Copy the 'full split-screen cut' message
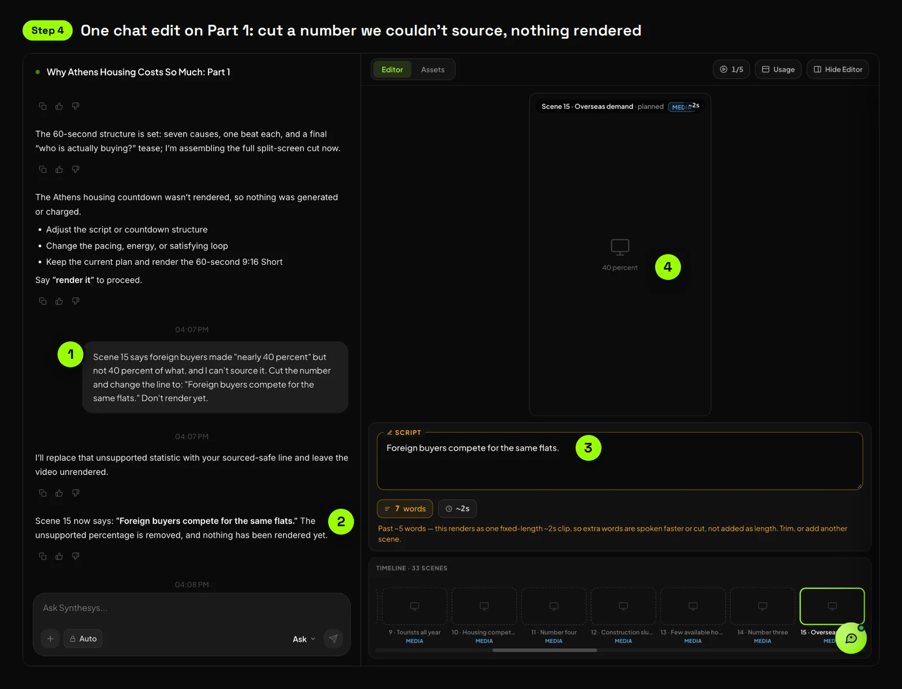The height and width of the screenshot is (689, 902). [42, 169]
